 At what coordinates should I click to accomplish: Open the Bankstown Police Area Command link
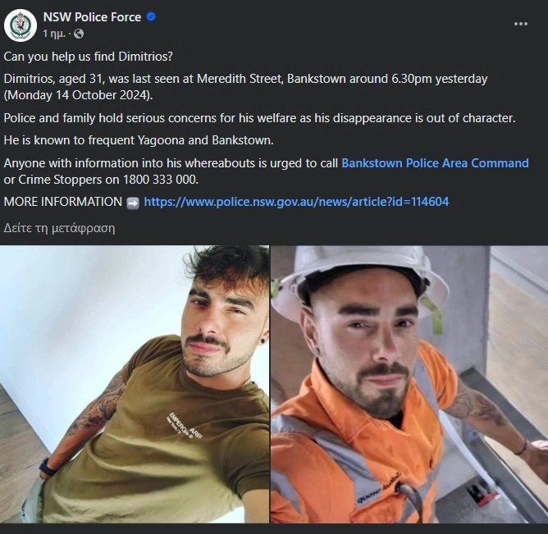pos(435,163)
